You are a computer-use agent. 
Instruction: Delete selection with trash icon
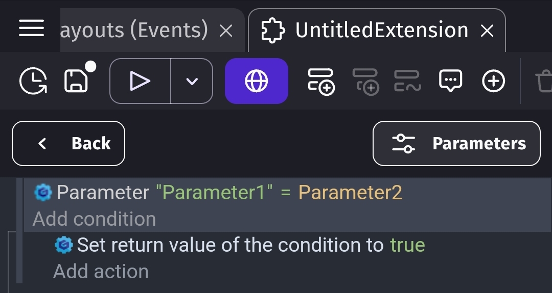[544, 81]
